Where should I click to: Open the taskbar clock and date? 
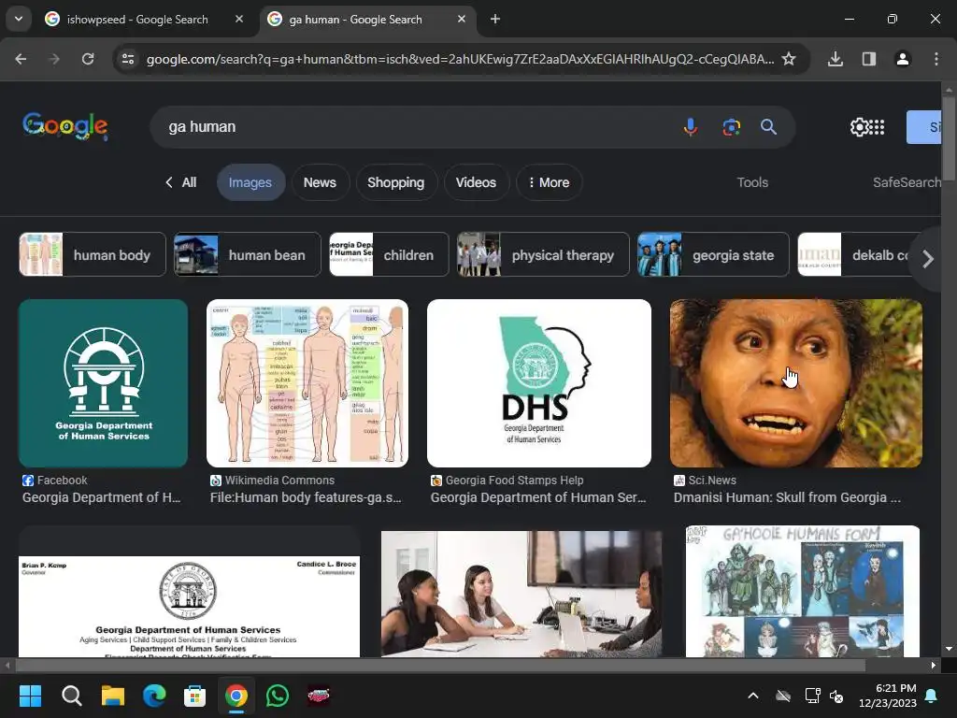888,696
